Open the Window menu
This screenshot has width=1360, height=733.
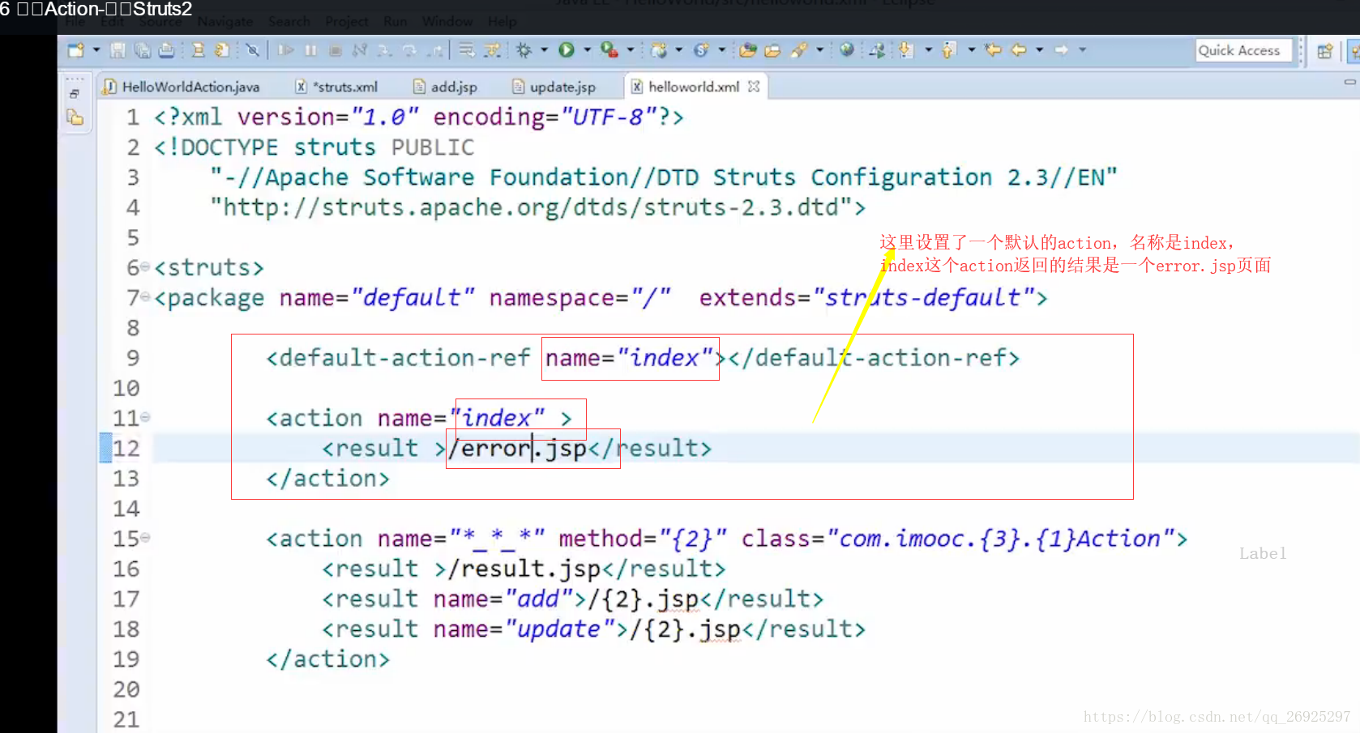[x=447, y=22]
